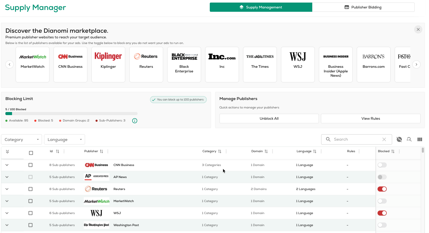Toggle blocked switch for Washington Post

(382, 225)
